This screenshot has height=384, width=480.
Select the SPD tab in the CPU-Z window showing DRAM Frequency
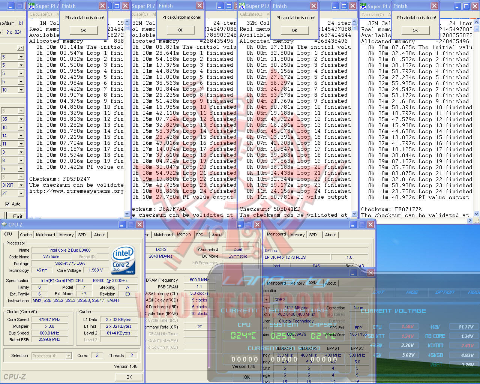click(x=200, y=235)
